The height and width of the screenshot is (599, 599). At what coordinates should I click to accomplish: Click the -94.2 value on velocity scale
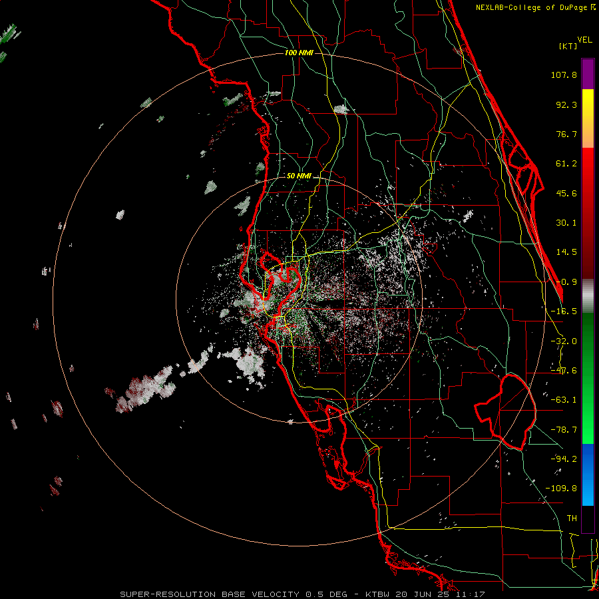(564, 459)
